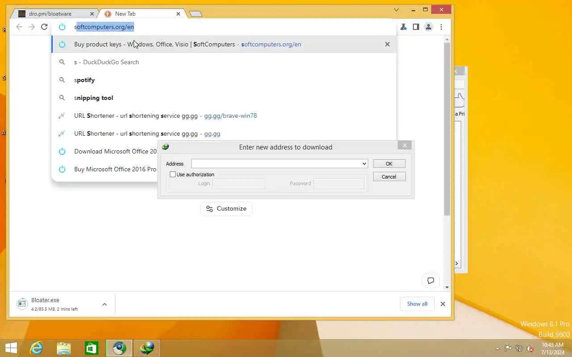Viewport: 572px width, 357px height.
Task: Open the network tray icon
Action: (519, 349)
